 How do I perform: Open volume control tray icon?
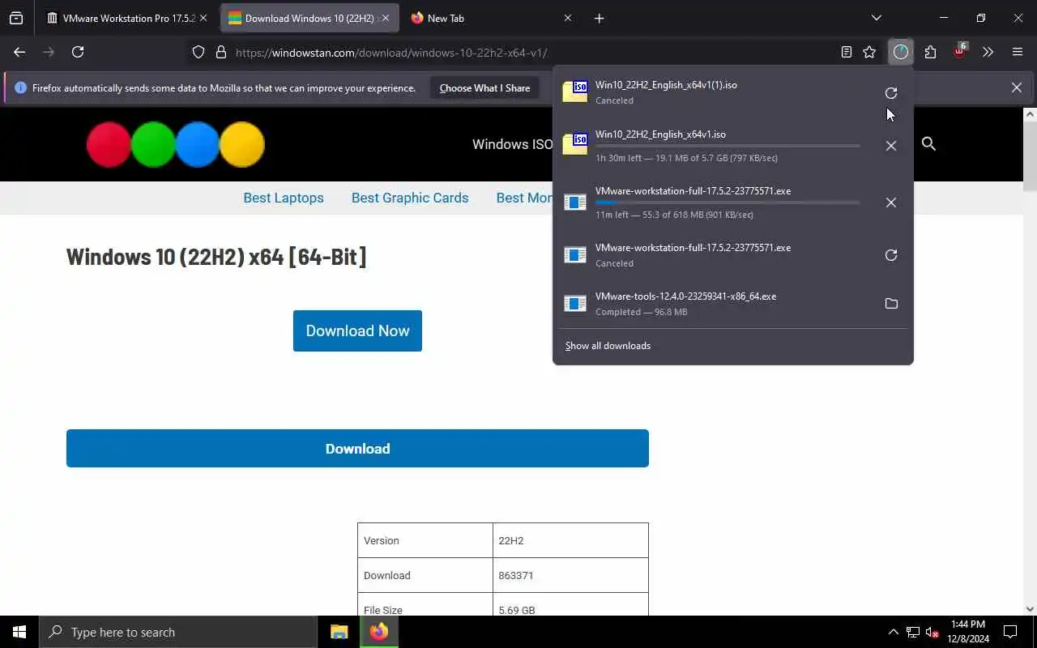pyautogui.click(x=932, y=632)
